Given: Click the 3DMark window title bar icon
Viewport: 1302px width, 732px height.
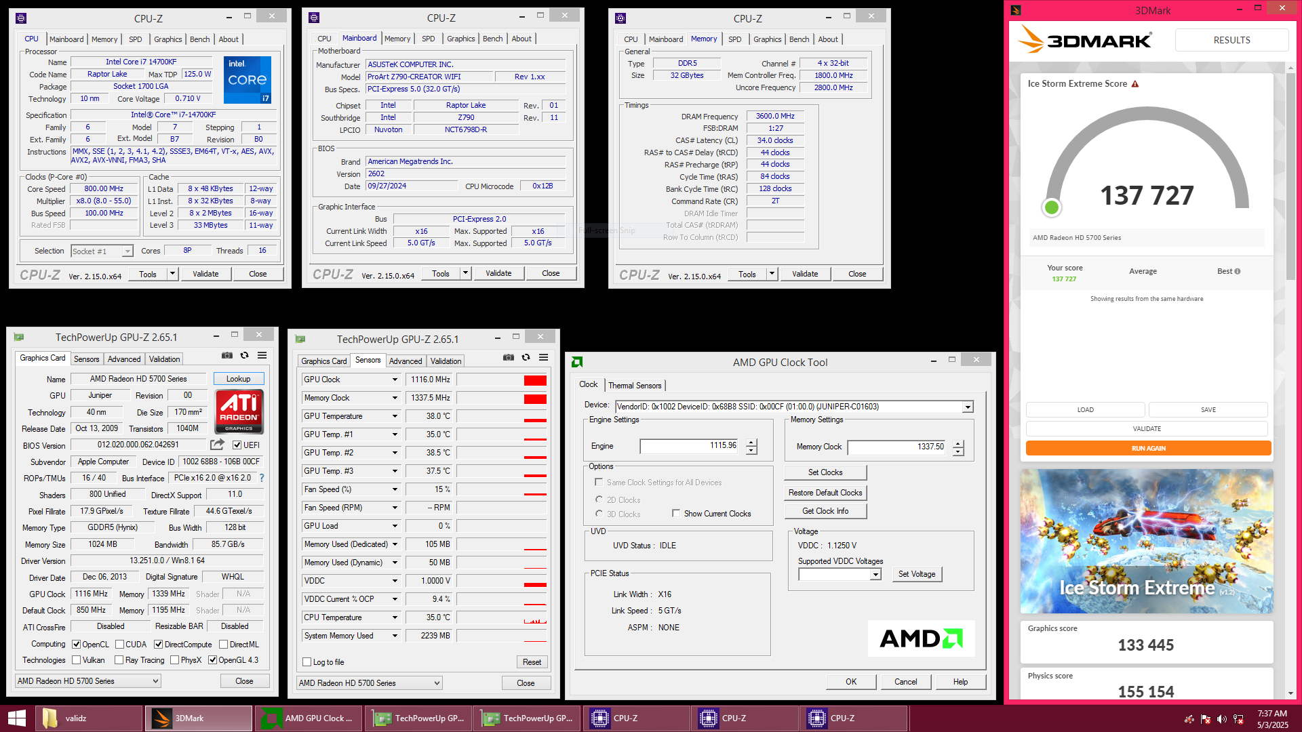Looking at the screenshot, I should pos(1016,10).
